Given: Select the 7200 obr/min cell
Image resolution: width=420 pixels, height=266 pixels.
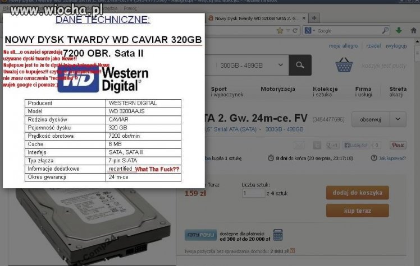Looking at the screenshot, I should tap(144, 136).
